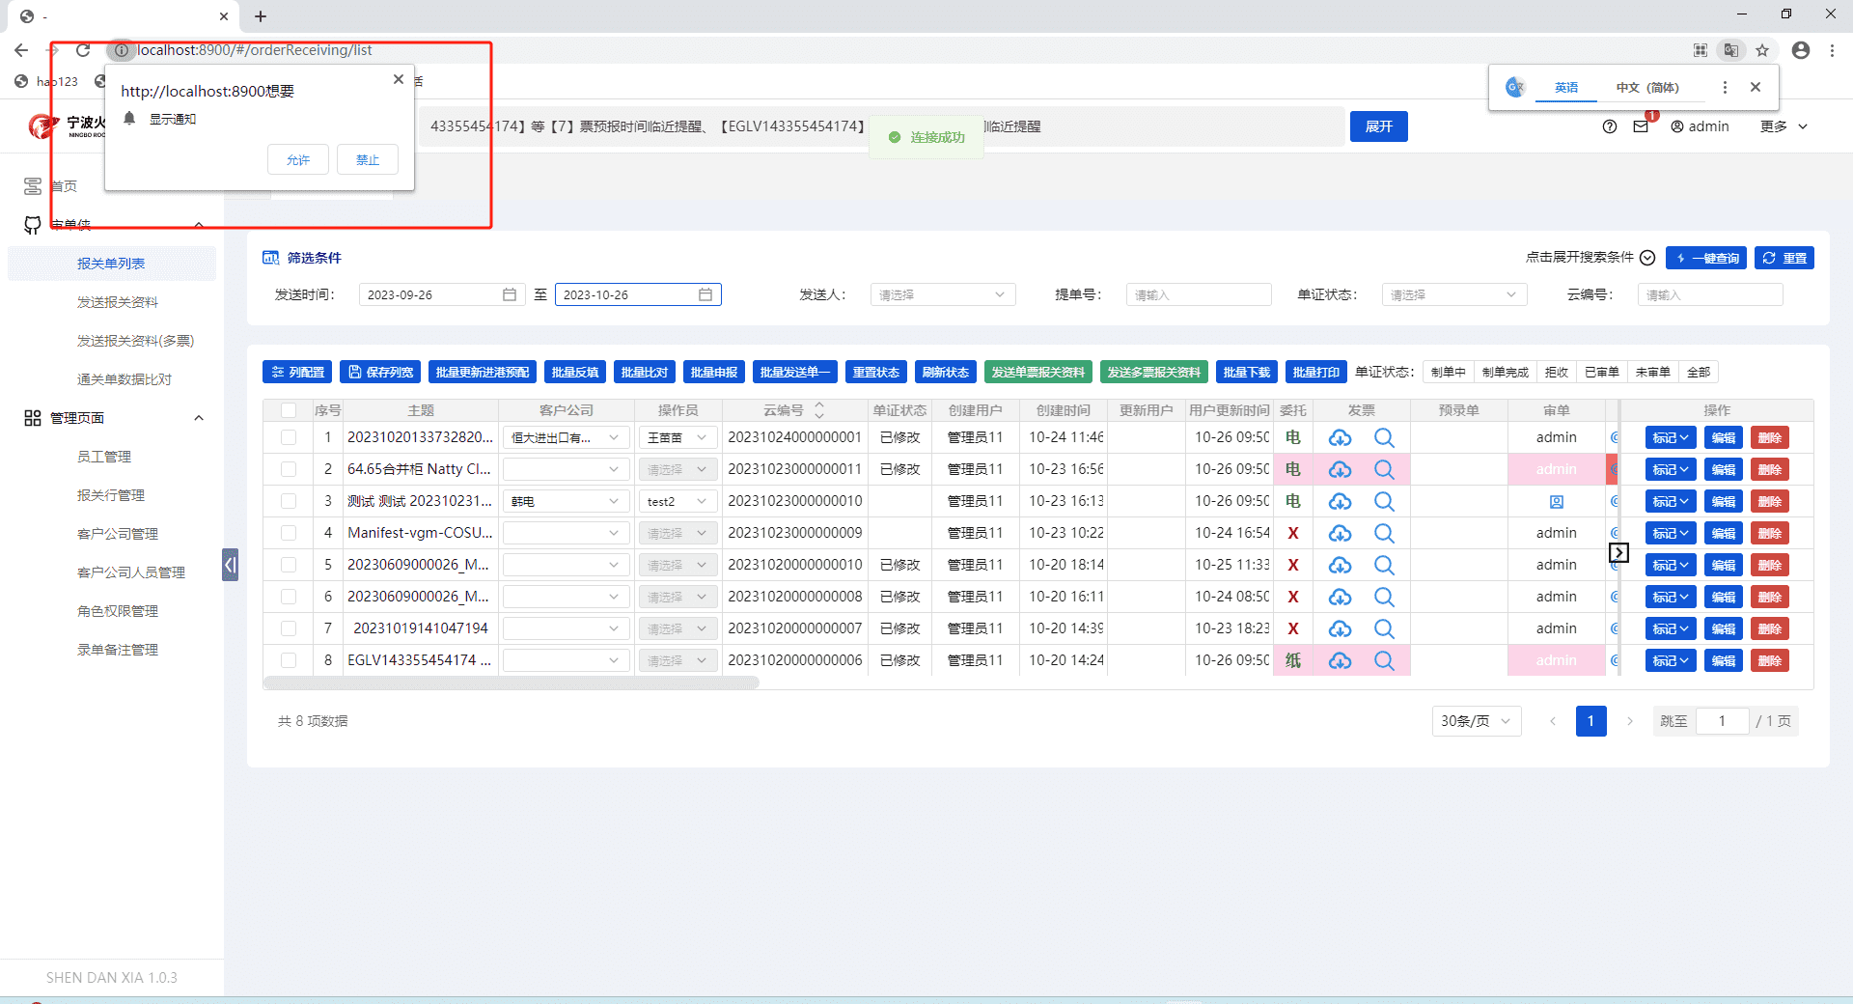Click the 重置 button
The height and width of the screenshot is (1004, 1853).
click(x=1784, y=258)
